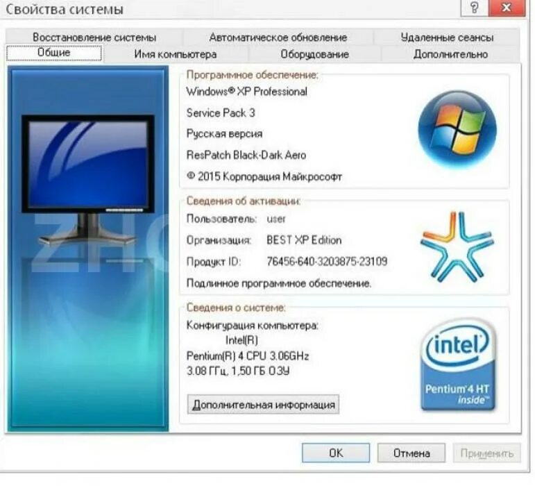Click the Пользователь label

click(x=221, y=219)
